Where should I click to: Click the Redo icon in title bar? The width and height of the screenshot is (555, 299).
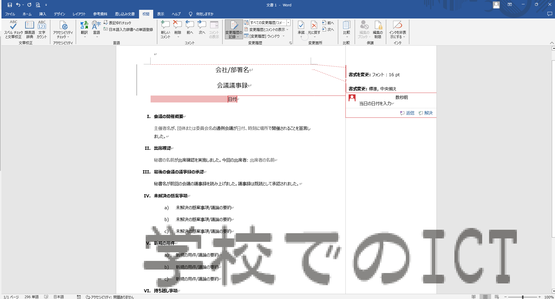click(29, 5)
